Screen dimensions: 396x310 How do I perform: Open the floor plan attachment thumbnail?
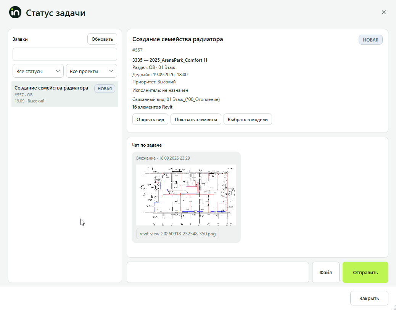point(186,195)
